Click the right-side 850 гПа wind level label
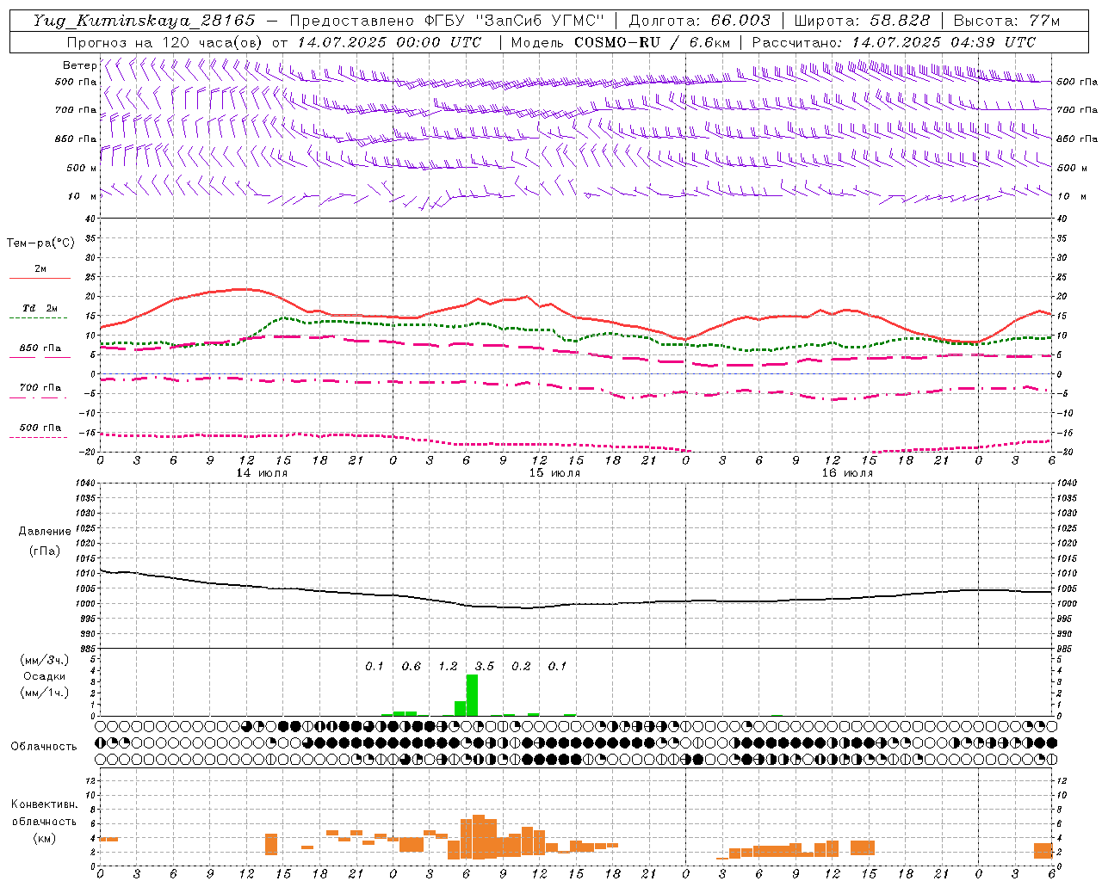This screenshot has height=881, width=1102. (1077, 139)
